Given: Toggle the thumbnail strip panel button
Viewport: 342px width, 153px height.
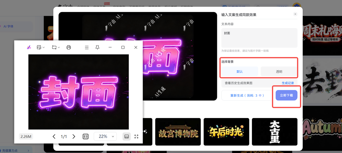Looking at the screenshot, I should tap(127, 136).
